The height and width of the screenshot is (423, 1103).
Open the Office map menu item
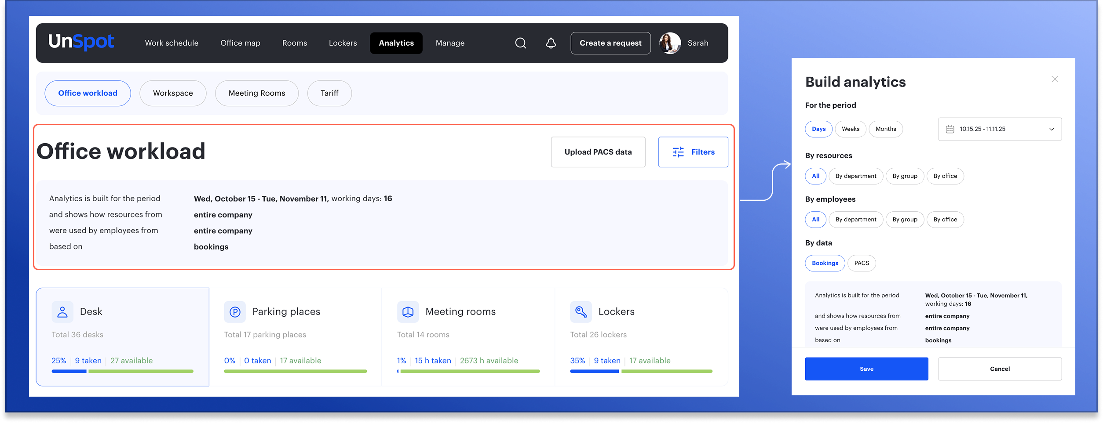(240, 43)
